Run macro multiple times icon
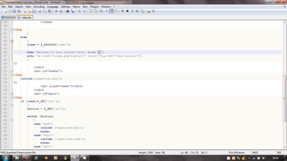The image size is (287, 161). point(137,11)
